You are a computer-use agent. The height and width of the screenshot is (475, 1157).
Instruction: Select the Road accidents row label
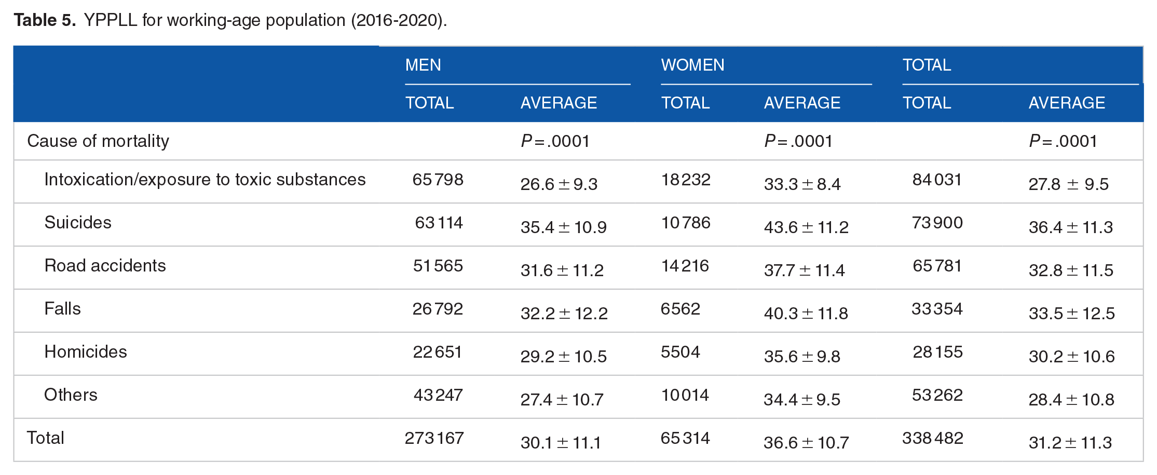[105, 265]
